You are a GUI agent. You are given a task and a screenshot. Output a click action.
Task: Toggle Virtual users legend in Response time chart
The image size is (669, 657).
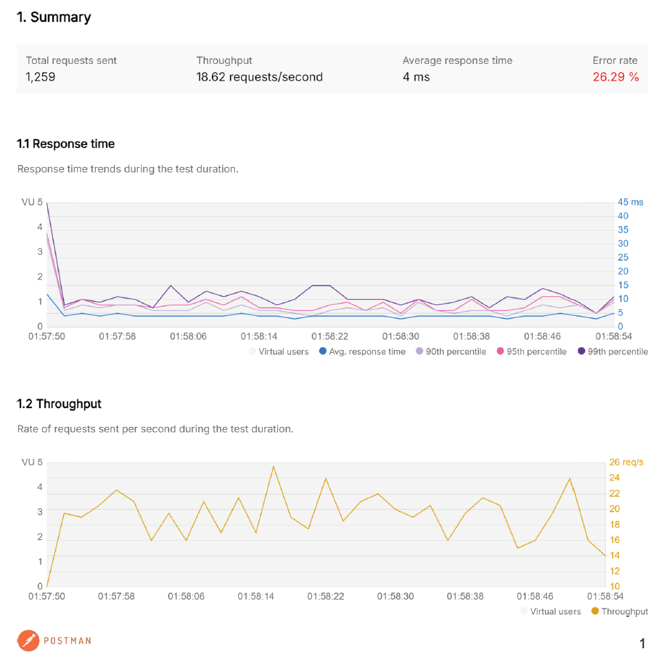279,351
